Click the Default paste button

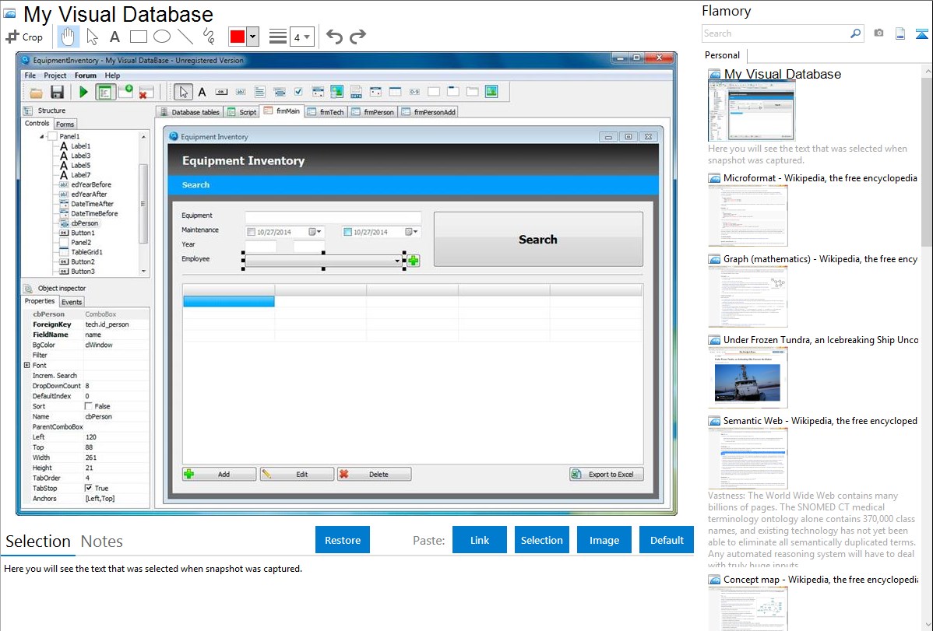(x=667, y=540)
